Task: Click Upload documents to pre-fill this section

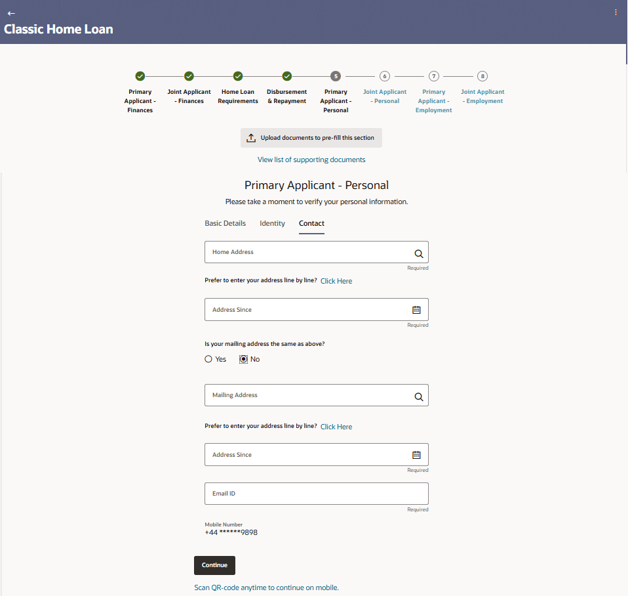Action: 311,138
